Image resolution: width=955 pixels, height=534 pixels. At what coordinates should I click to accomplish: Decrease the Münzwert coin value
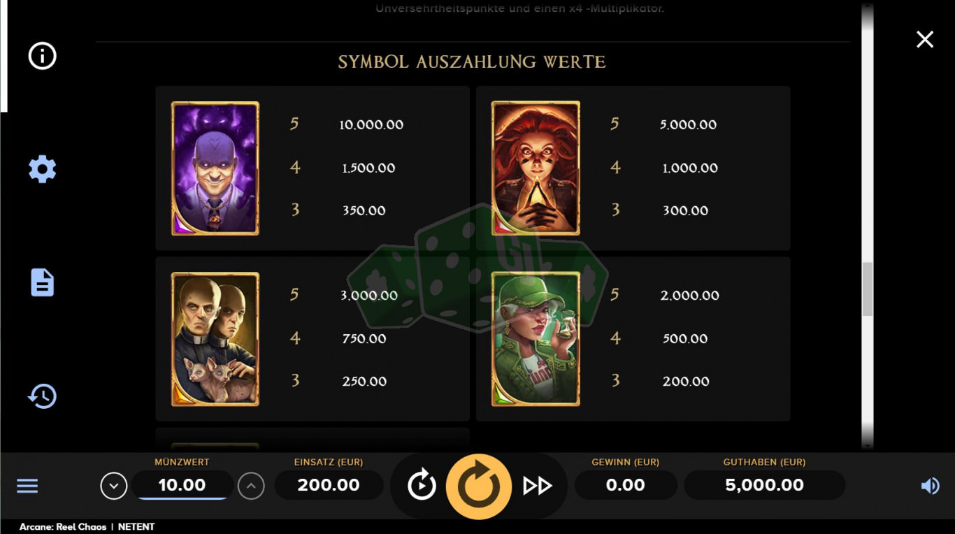pos(114,486)
